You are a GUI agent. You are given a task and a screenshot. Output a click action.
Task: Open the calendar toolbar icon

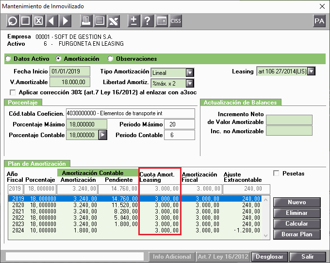[x=162, y=21]
